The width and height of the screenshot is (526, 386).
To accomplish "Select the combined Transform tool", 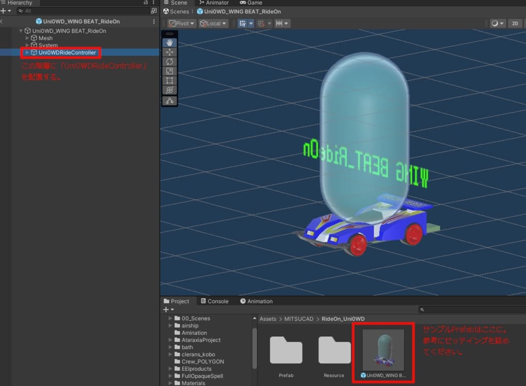I will (x=170, y=90).
